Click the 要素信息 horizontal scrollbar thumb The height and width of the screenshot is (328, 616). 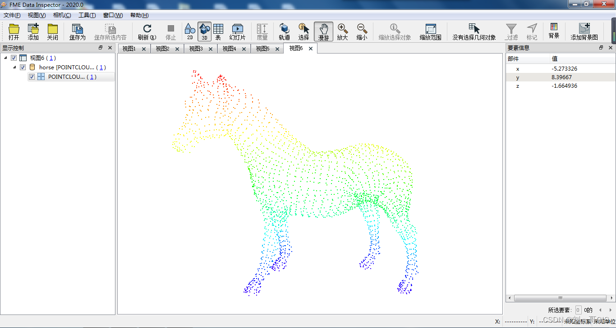[x=560, y=298]
